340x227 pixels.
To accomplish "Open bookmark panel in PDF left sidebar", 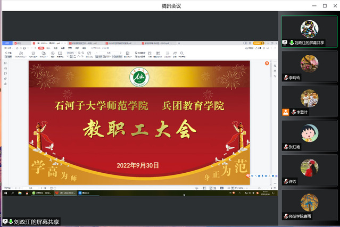I will pos(5,63).
